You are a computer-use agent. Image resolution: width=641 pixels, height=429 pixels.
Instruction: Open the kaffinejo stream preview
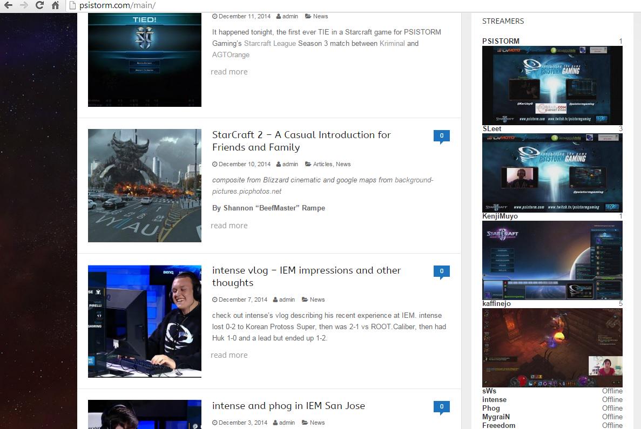click(x=552, y=348)
